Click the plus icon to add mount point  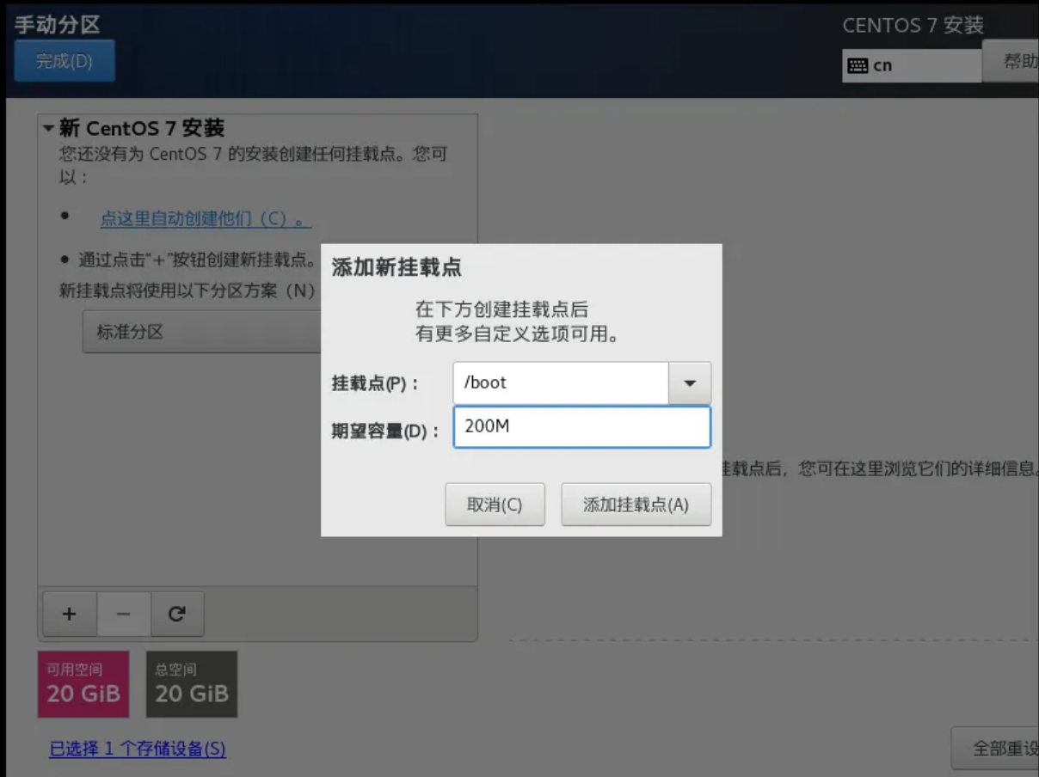(69, 614)
